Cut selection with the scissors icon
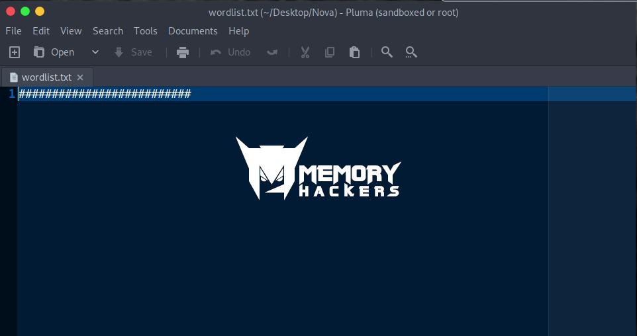 [305, 52]
